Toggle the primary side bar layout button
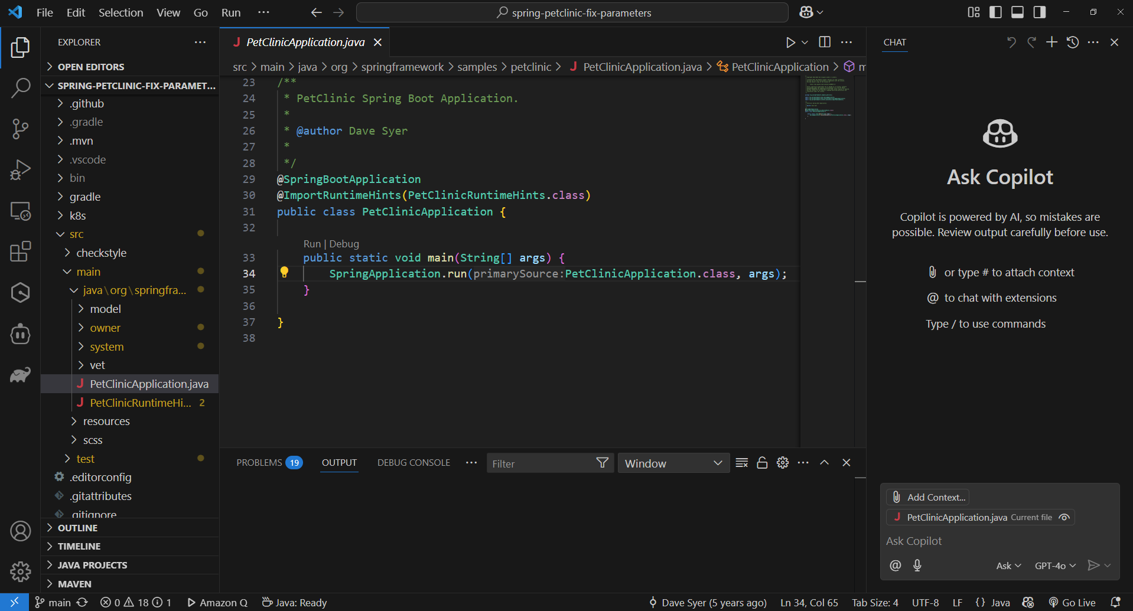Image resolution: width=1133 pixels, height=611 pixels. [995, 12]
